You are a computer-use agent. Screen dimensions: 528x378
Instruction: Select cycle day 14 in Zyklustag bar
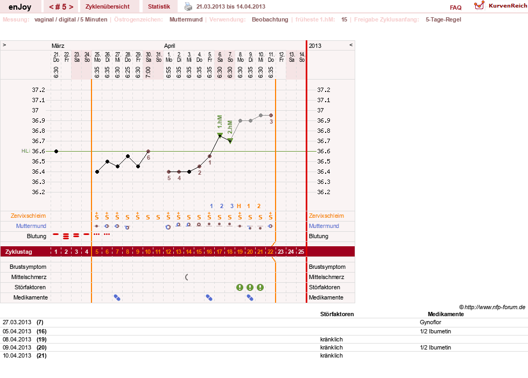188,252
